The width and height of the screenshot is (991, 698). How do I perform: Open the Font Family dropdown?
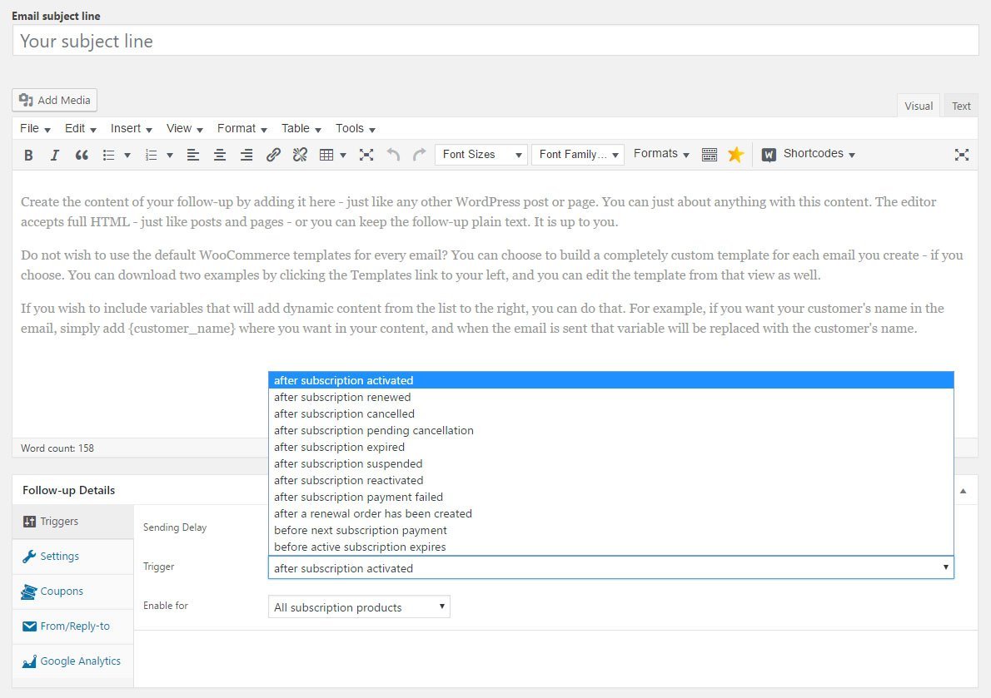pyautogui.click(x=577, y=155)
